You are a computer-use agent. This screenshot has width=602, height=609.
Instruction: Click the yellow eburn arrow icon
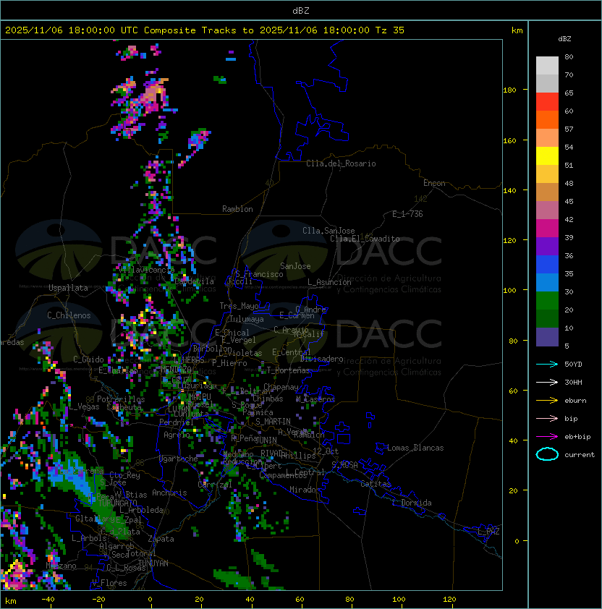pyautogui.click(x=547, y=401)
